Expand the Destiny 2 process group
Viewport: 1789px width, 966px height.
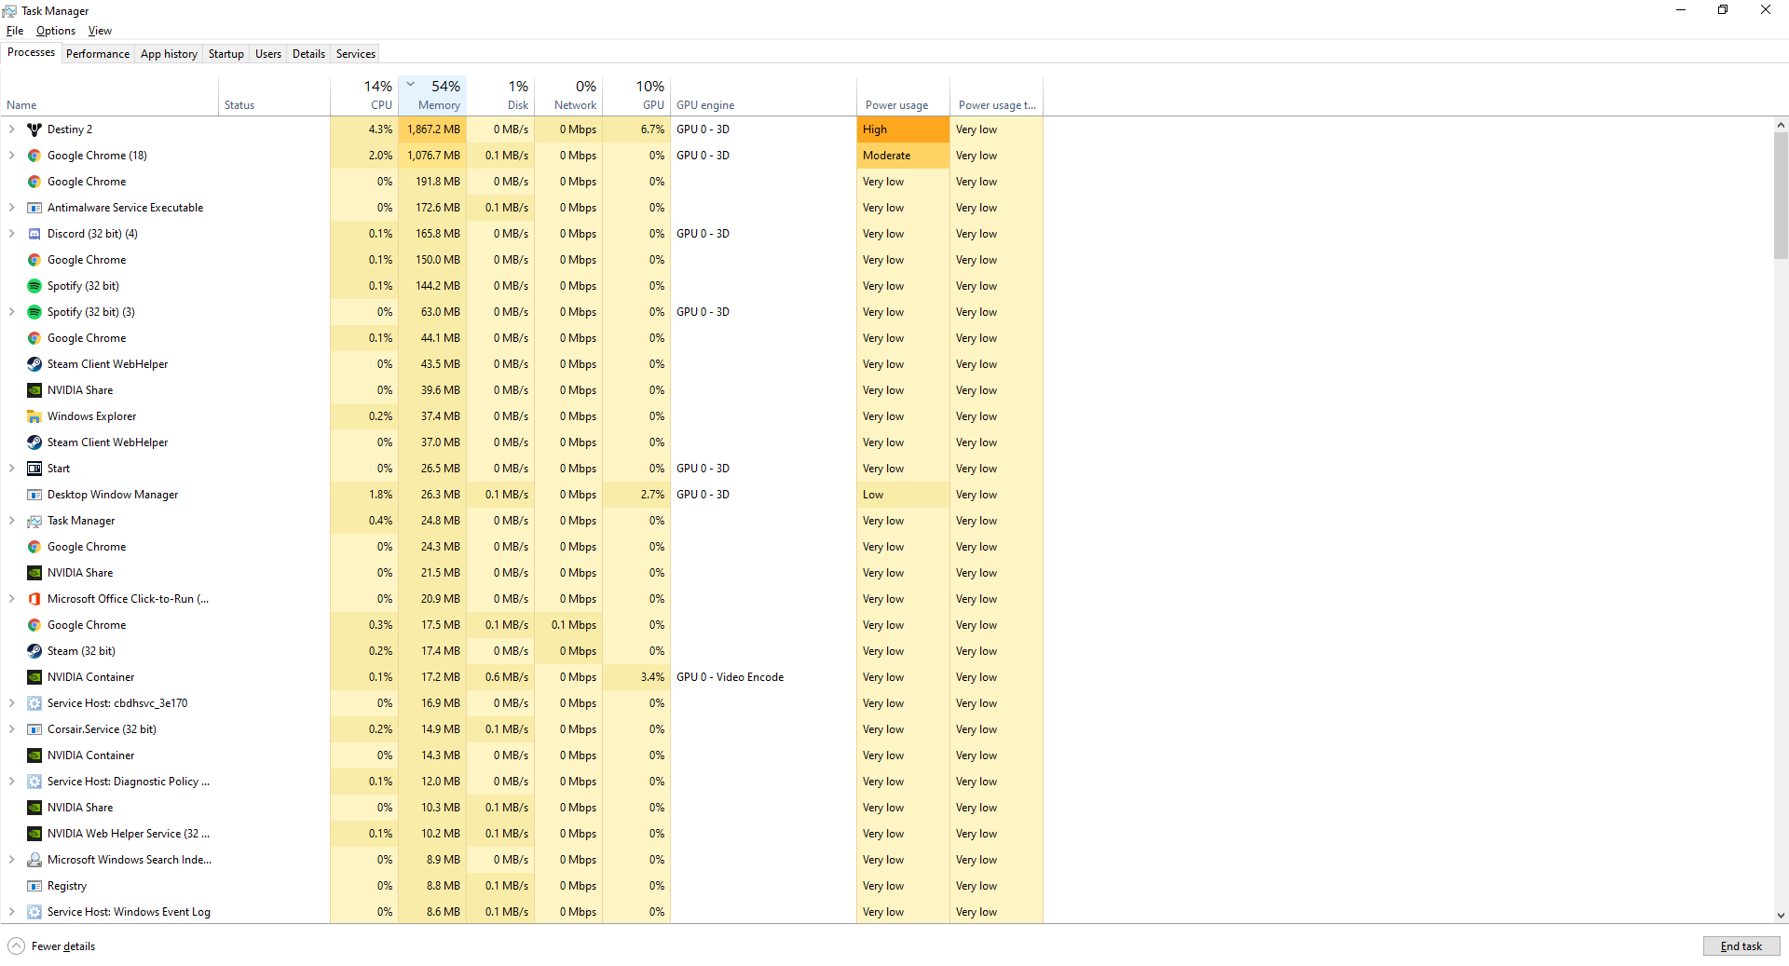(x=11, y=129)
